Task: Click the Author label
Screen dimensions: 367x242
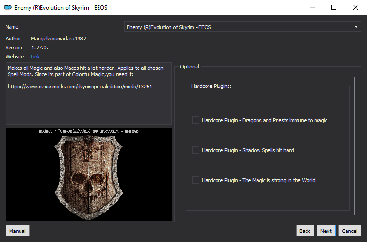Action: click(13, 39)
